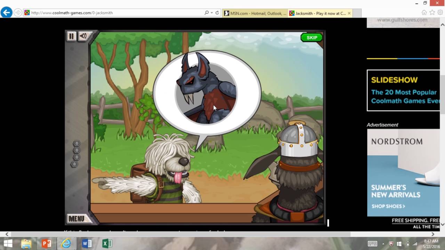Click the gulfshores.com ad at top

tap(403, 23)
